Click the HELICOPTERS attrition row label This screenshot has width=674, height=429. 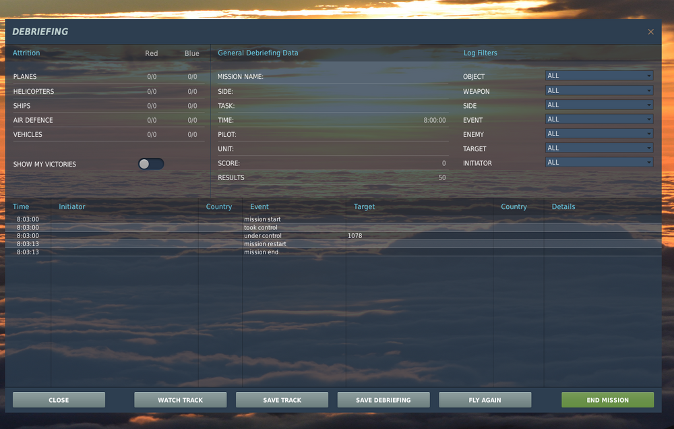34,91
